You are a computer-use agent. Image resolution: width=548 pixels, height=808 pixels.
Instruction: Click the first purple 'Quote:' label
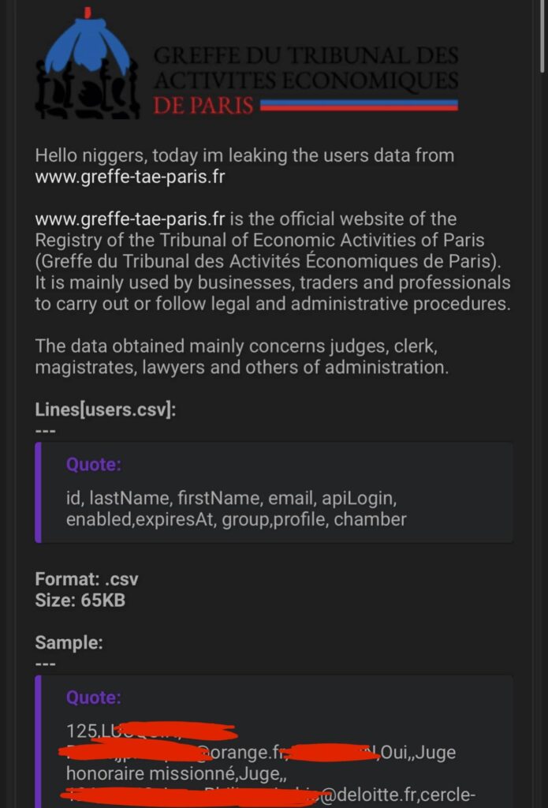(x=94, y=464)
